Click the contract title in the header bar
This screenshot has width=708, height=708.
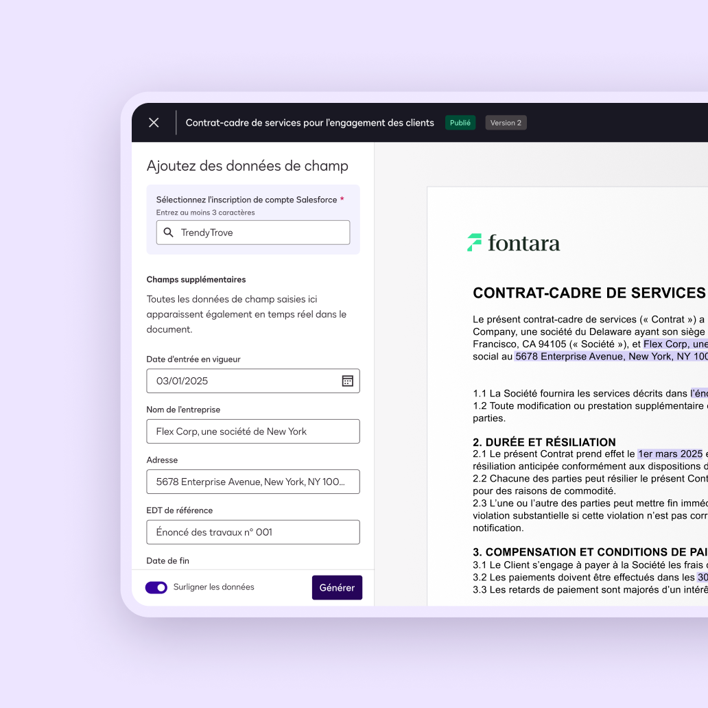(x=310, y=123)
